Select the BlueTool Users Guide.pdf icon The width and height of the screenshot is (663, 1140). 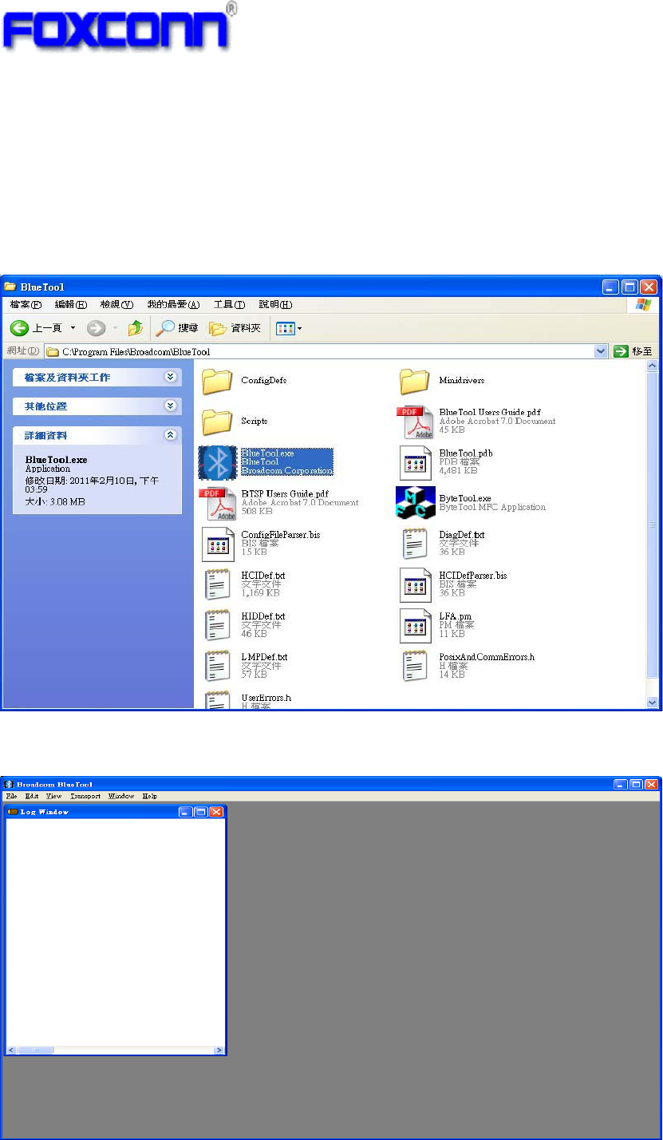tap(415, 422)
